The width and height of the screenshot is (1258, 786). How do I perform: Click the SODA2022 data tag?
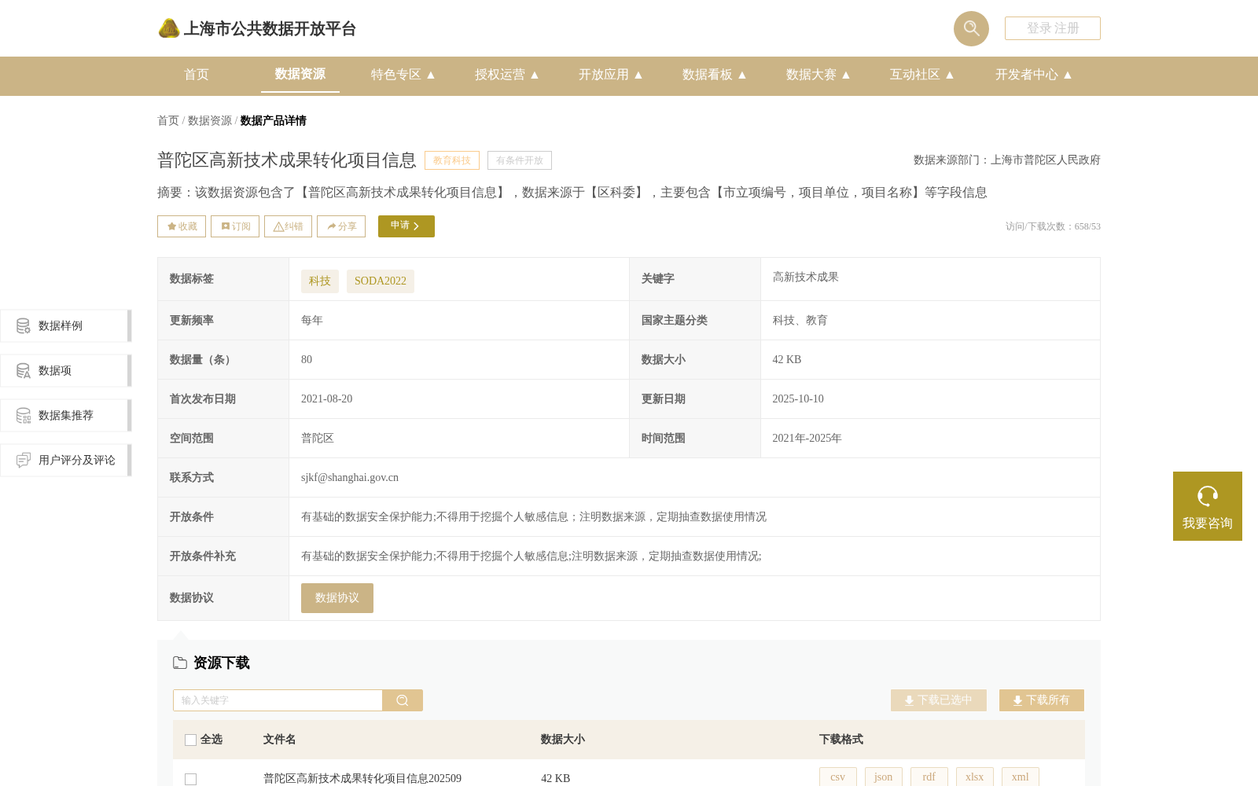pos(381,281)
